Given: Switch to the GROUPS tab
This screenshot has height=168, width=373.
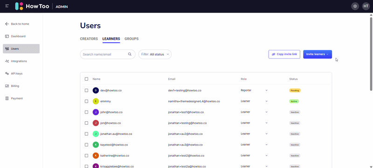Looking at the screenshot, I should [x=131, y=39].
